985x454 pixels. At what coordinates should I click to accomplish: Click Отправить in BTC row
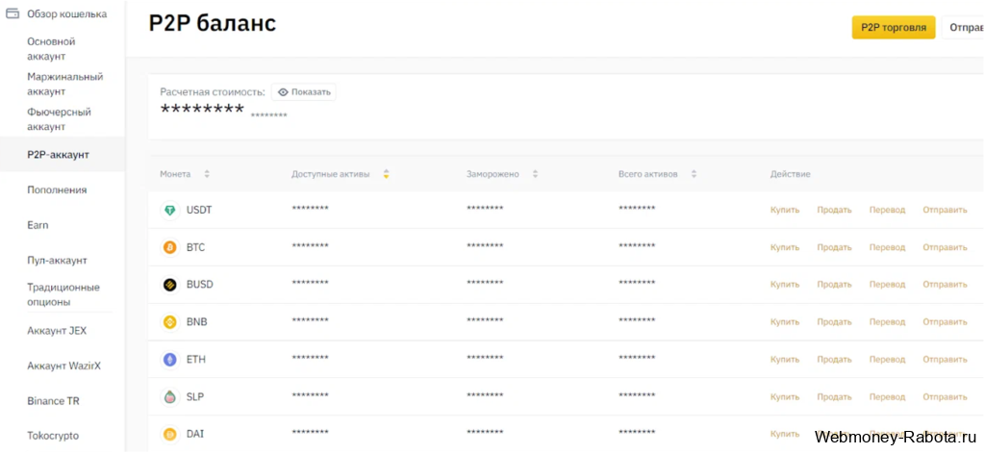945,247
